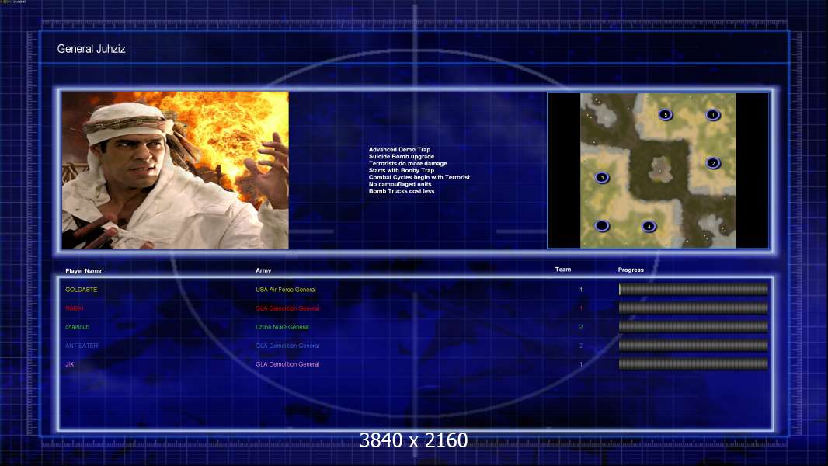The width and height of the screenshot is (828, 466).
Task: Select player name GOLDASTE
Action: pos(82,290)
